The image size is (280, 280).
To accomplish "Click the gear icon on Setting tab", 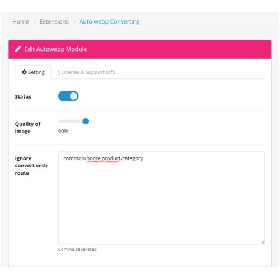I will 24,72.
